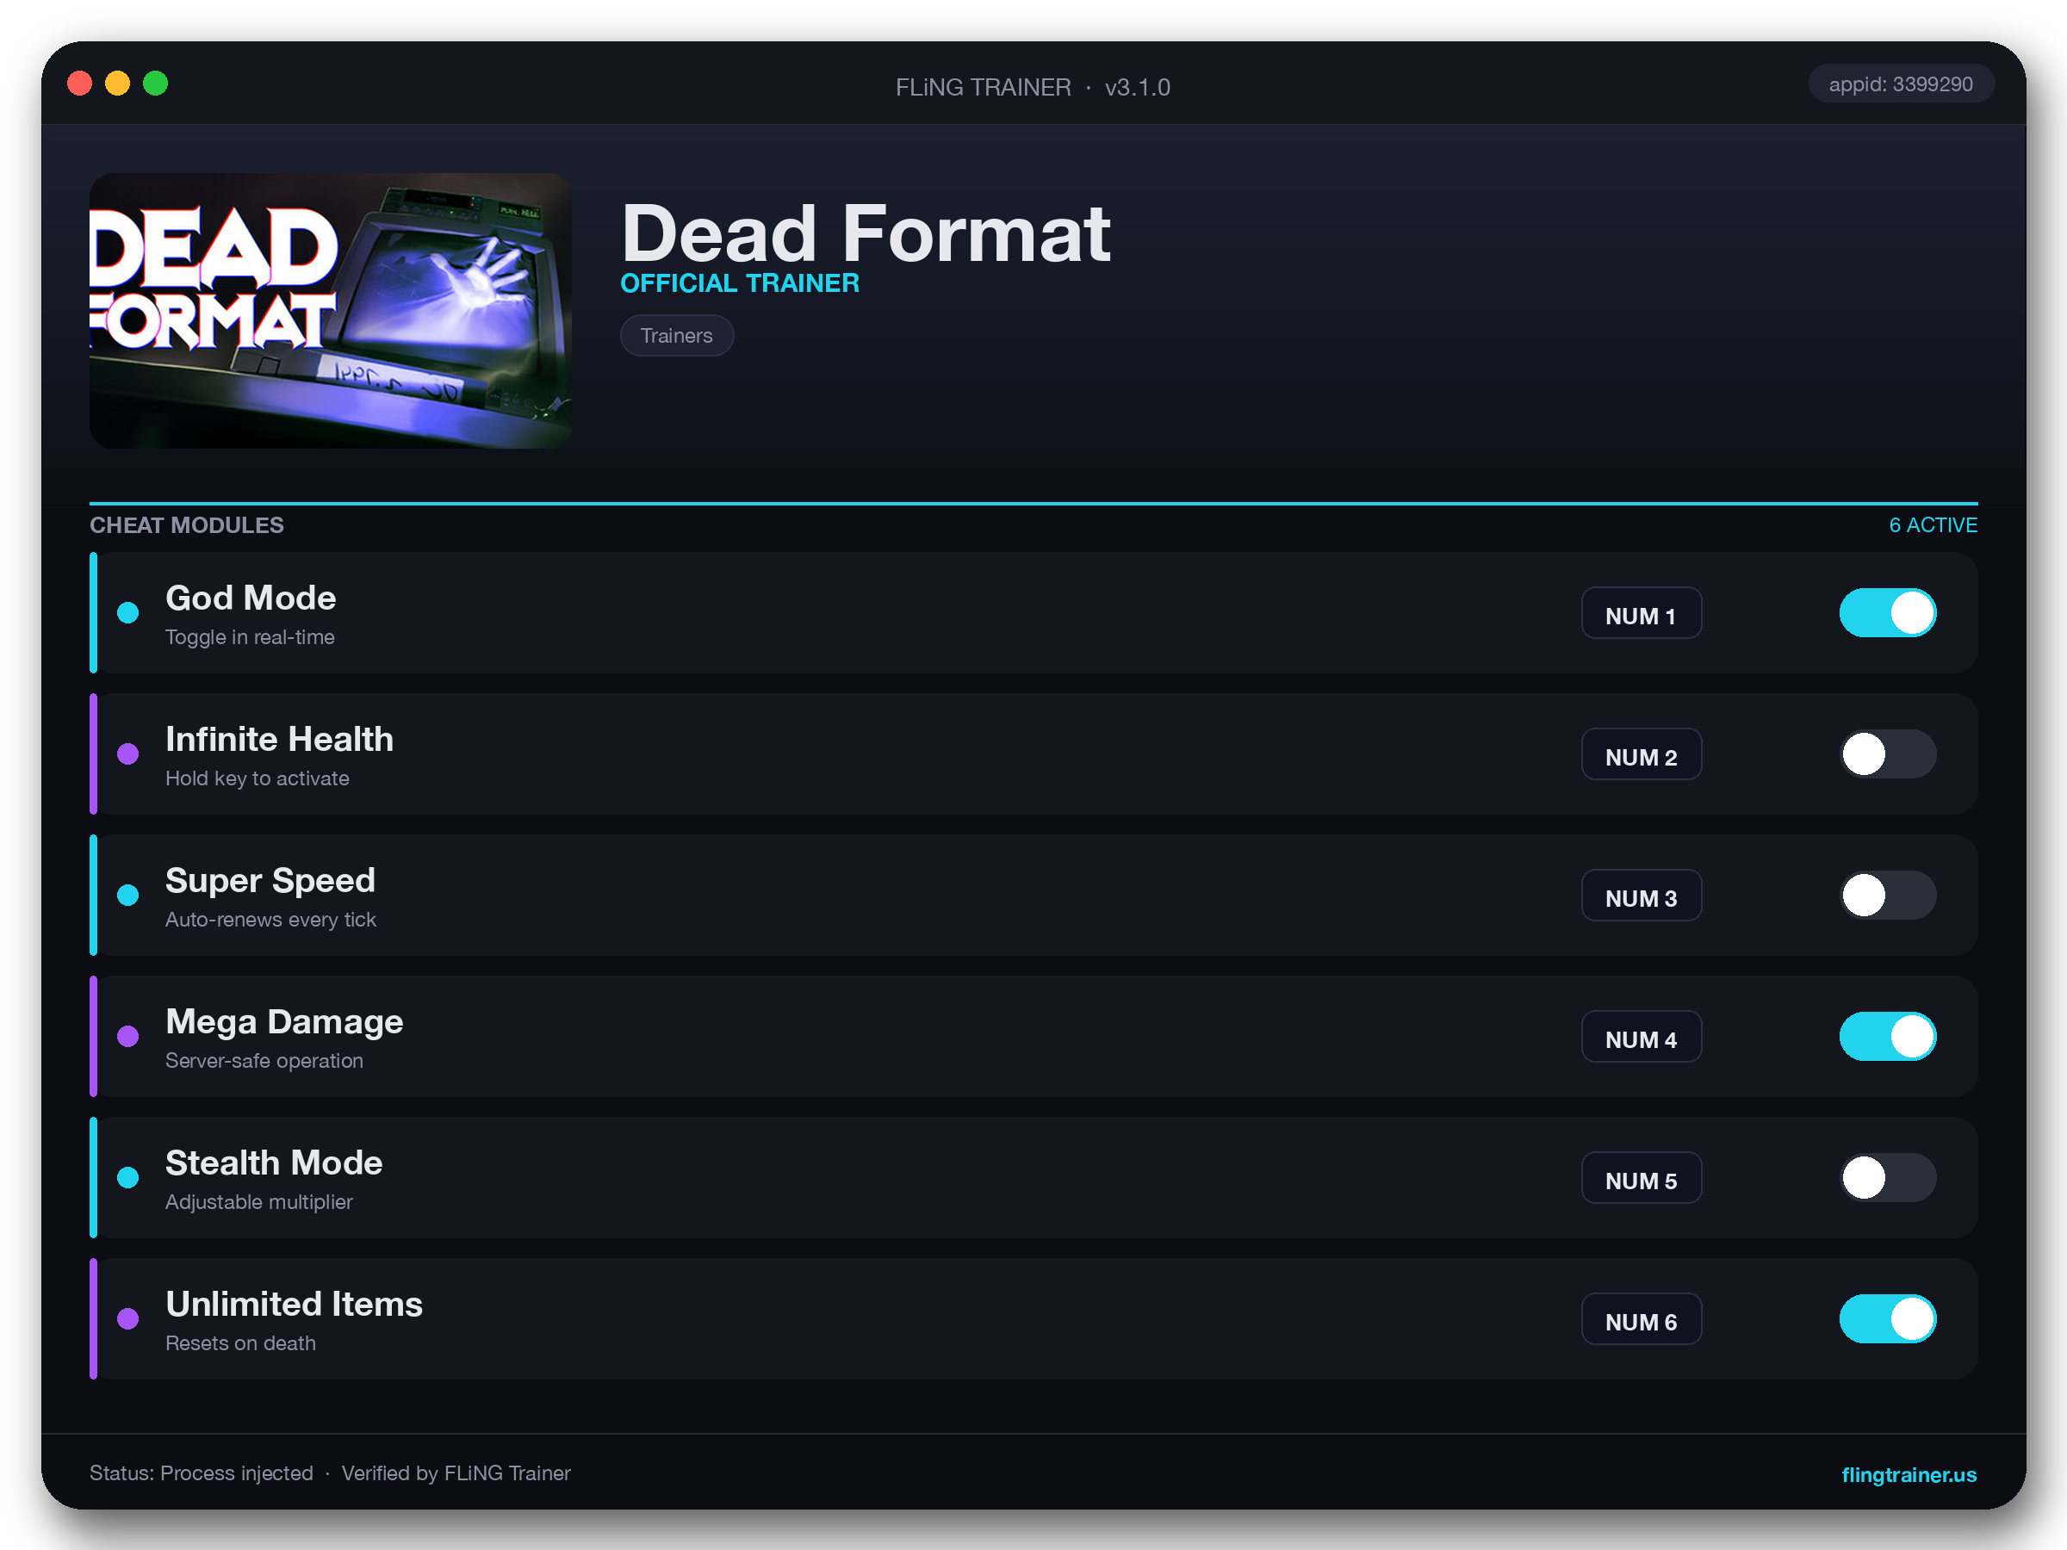2067x1550 pixels.
Task: Click the Stealth Mode cyan status dot
Action: click(x=128, y=1177)
